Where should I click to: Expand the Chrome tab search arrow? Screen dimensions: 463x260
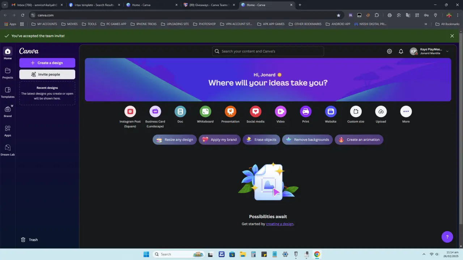5,5
